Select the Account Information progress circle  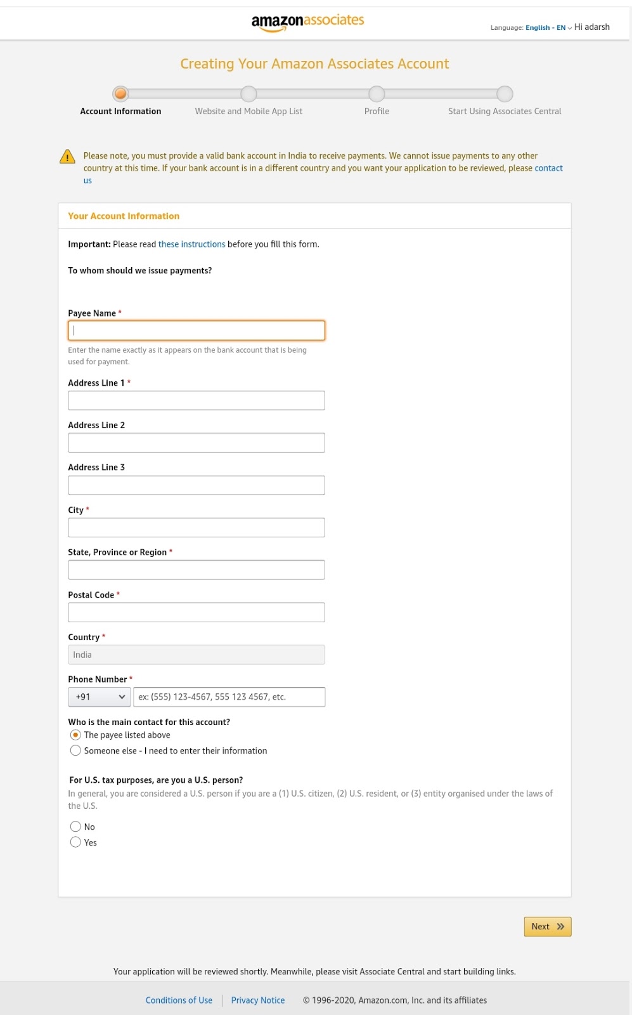[x=120, y=93]
